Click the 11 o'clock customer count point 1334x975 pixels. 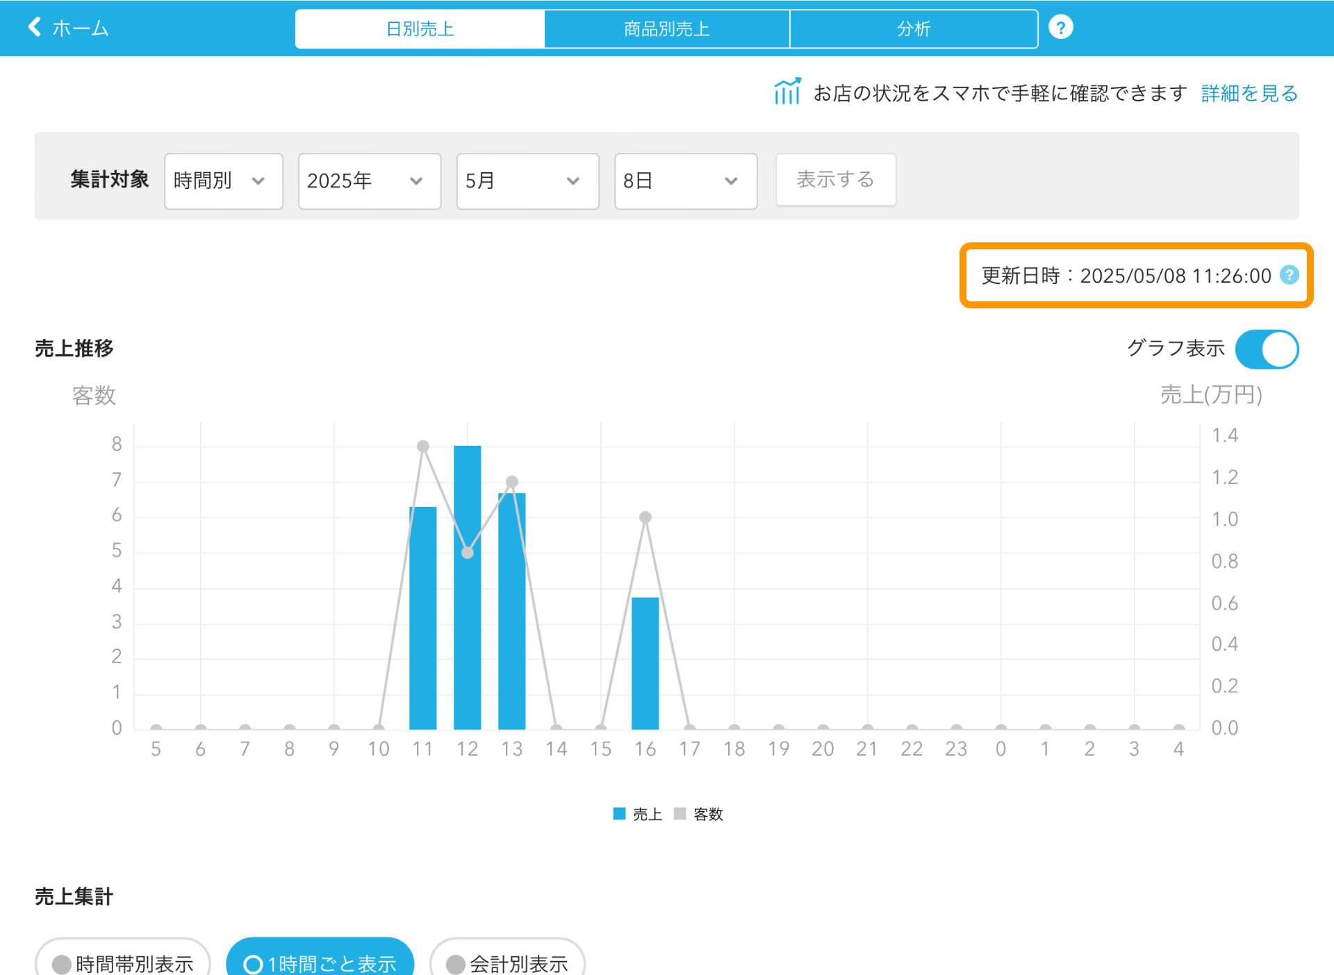click(x=422, y=446)
